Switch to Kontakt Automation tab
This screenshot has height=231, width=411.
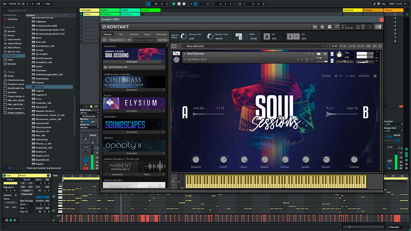pyautogui.click(x=161, y=35)
